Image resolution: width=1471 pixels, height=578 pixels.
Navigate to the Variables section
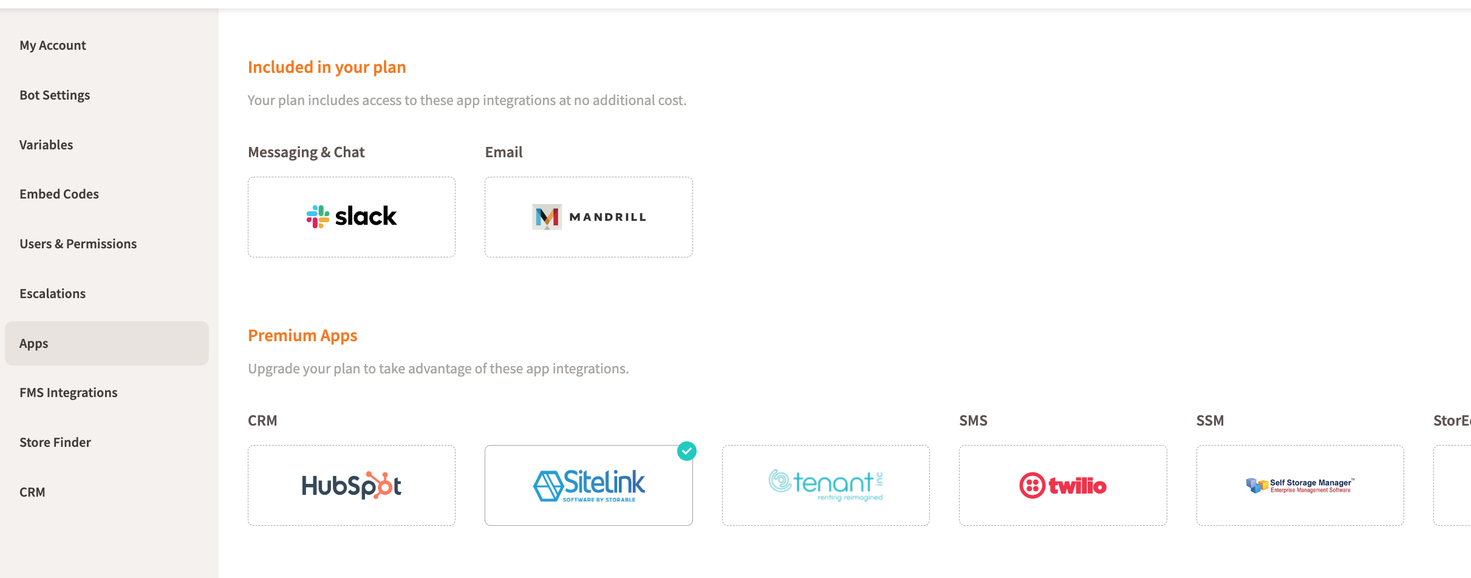click(46, 145)
